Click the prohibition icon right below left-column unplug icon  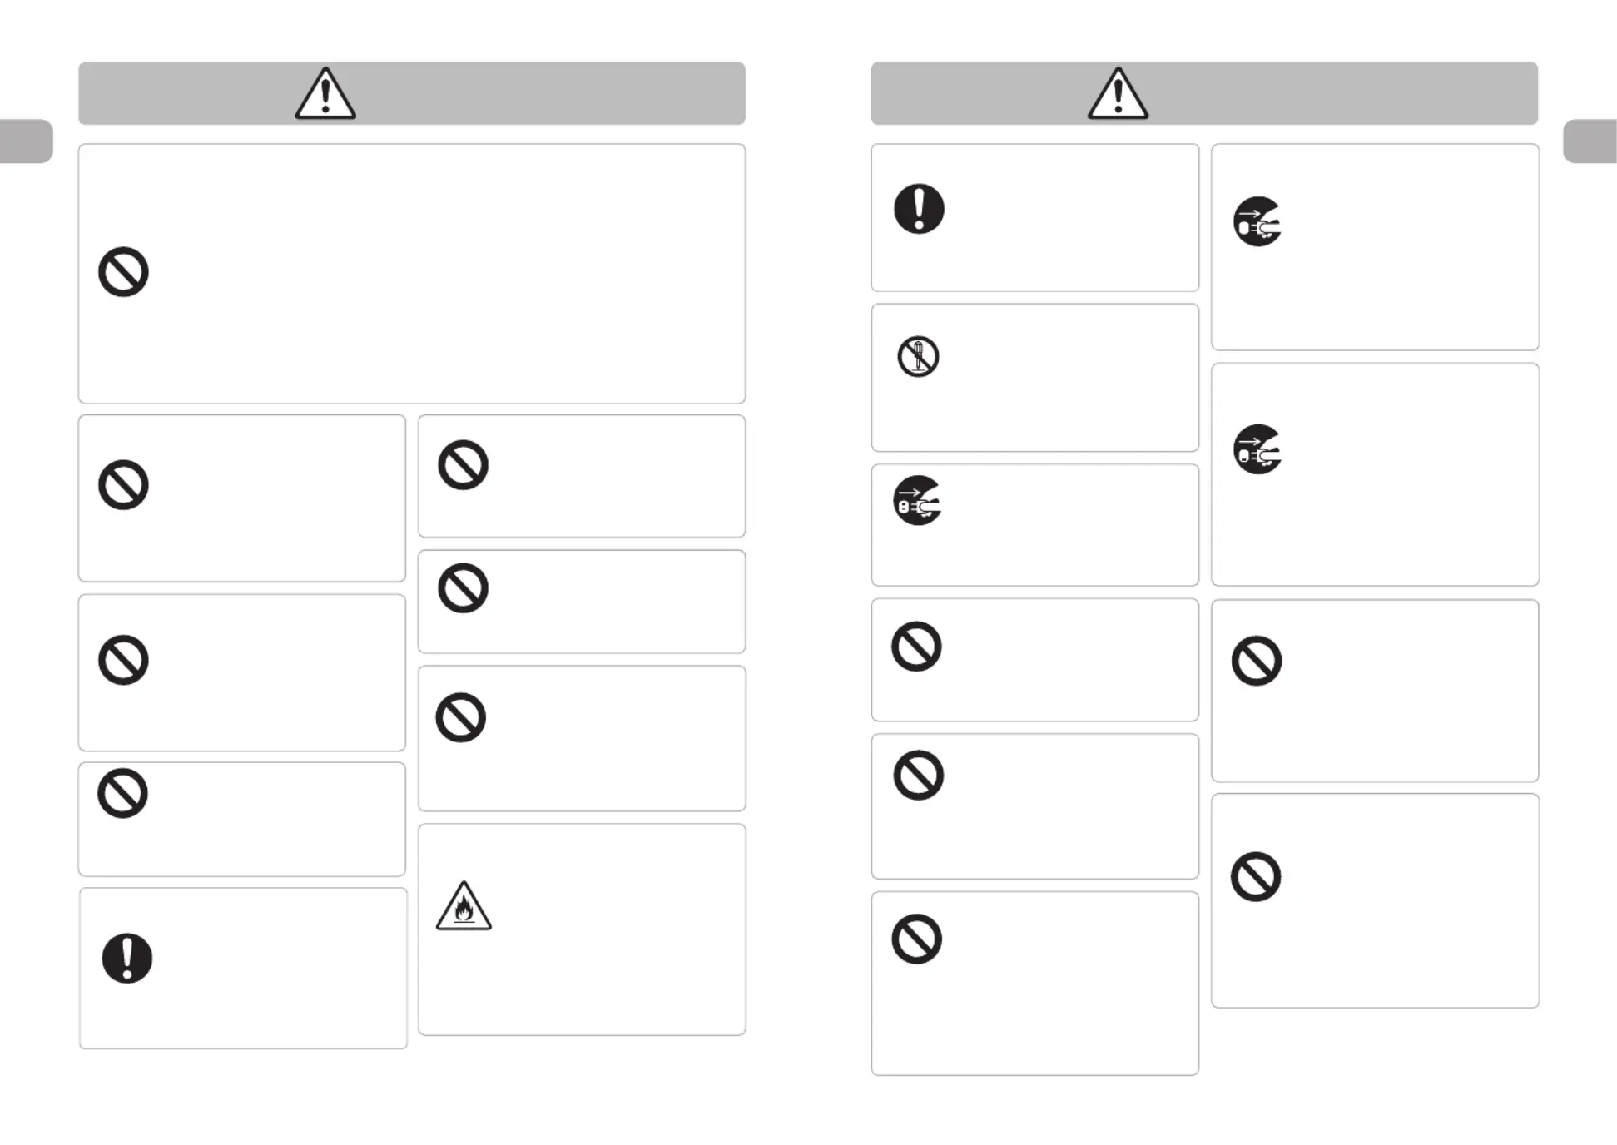click(916, 647)
